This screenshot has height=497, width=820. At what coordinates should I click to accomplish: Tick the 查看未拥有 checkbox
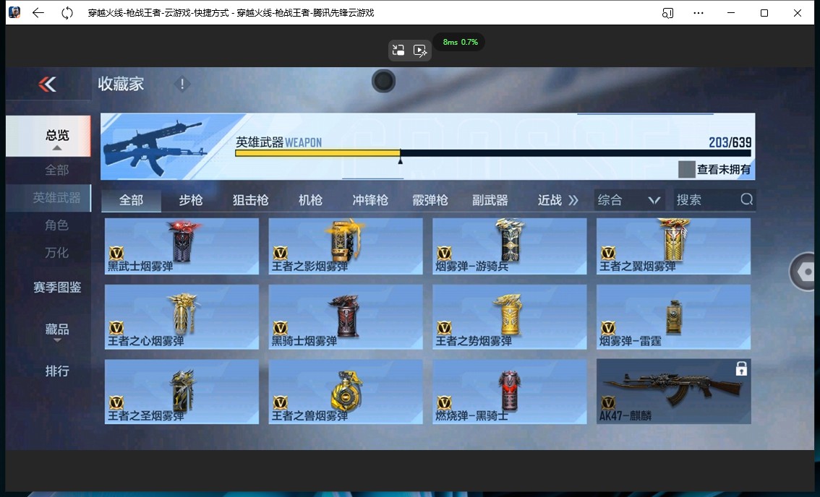[686, 169]
